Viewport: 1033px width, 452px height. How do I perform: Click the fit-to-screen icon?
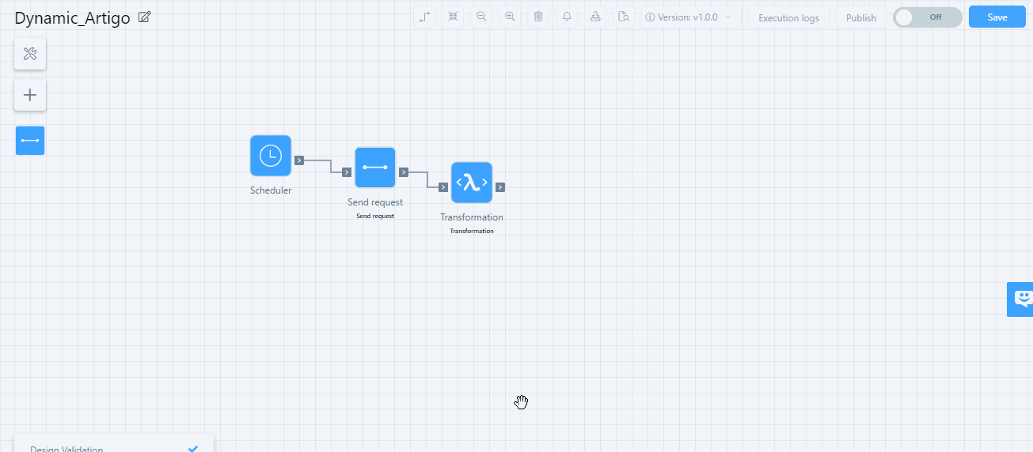click(453, 17)
